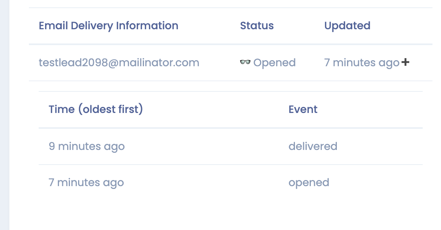The width and height of the screenshot is (441, 230).
Task: Click the Email Delivery Information column header
Action: point(108,26)
